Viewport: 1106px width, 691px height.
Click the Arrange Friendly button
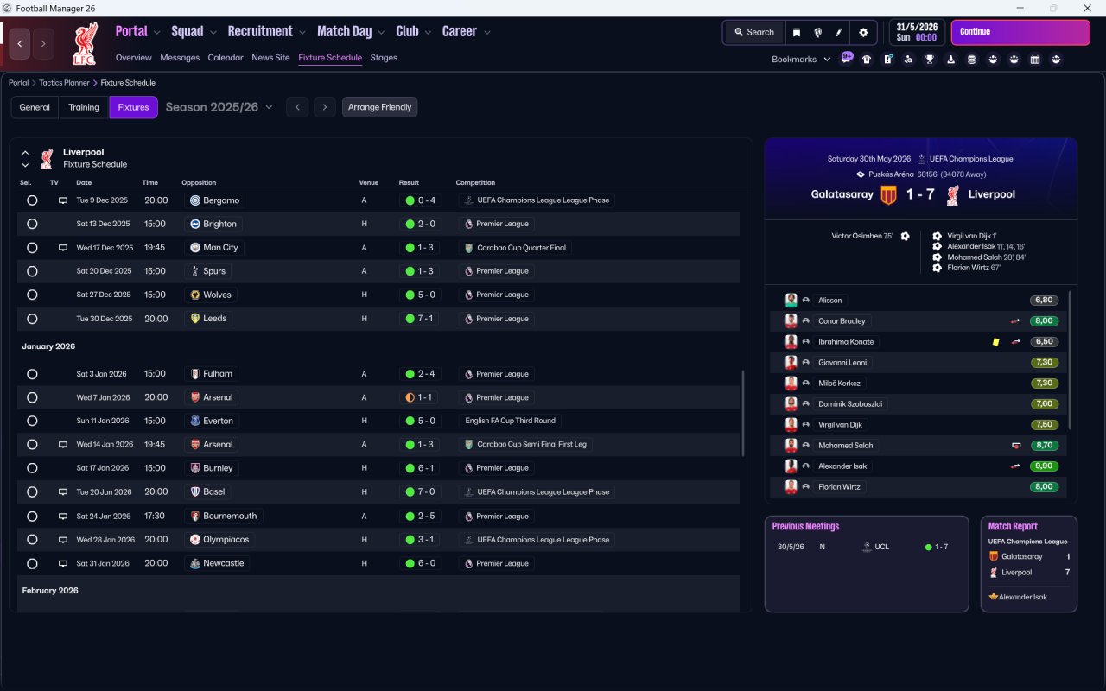(x=380, y=107)
